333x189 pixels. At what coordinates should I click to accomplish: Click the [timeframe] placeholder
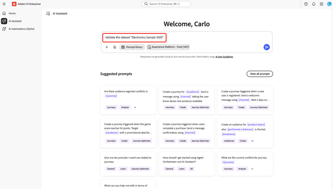click(229, 134)
